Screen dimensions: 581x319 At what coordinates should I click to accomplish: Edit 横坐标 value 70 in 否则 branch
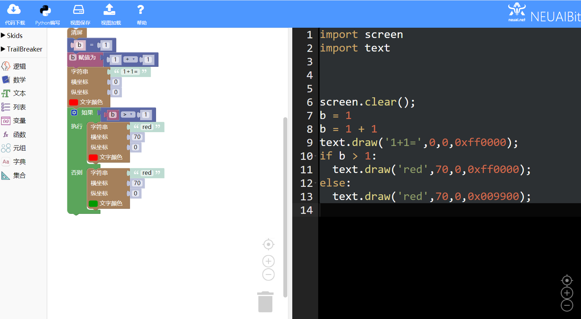[137, 183]
